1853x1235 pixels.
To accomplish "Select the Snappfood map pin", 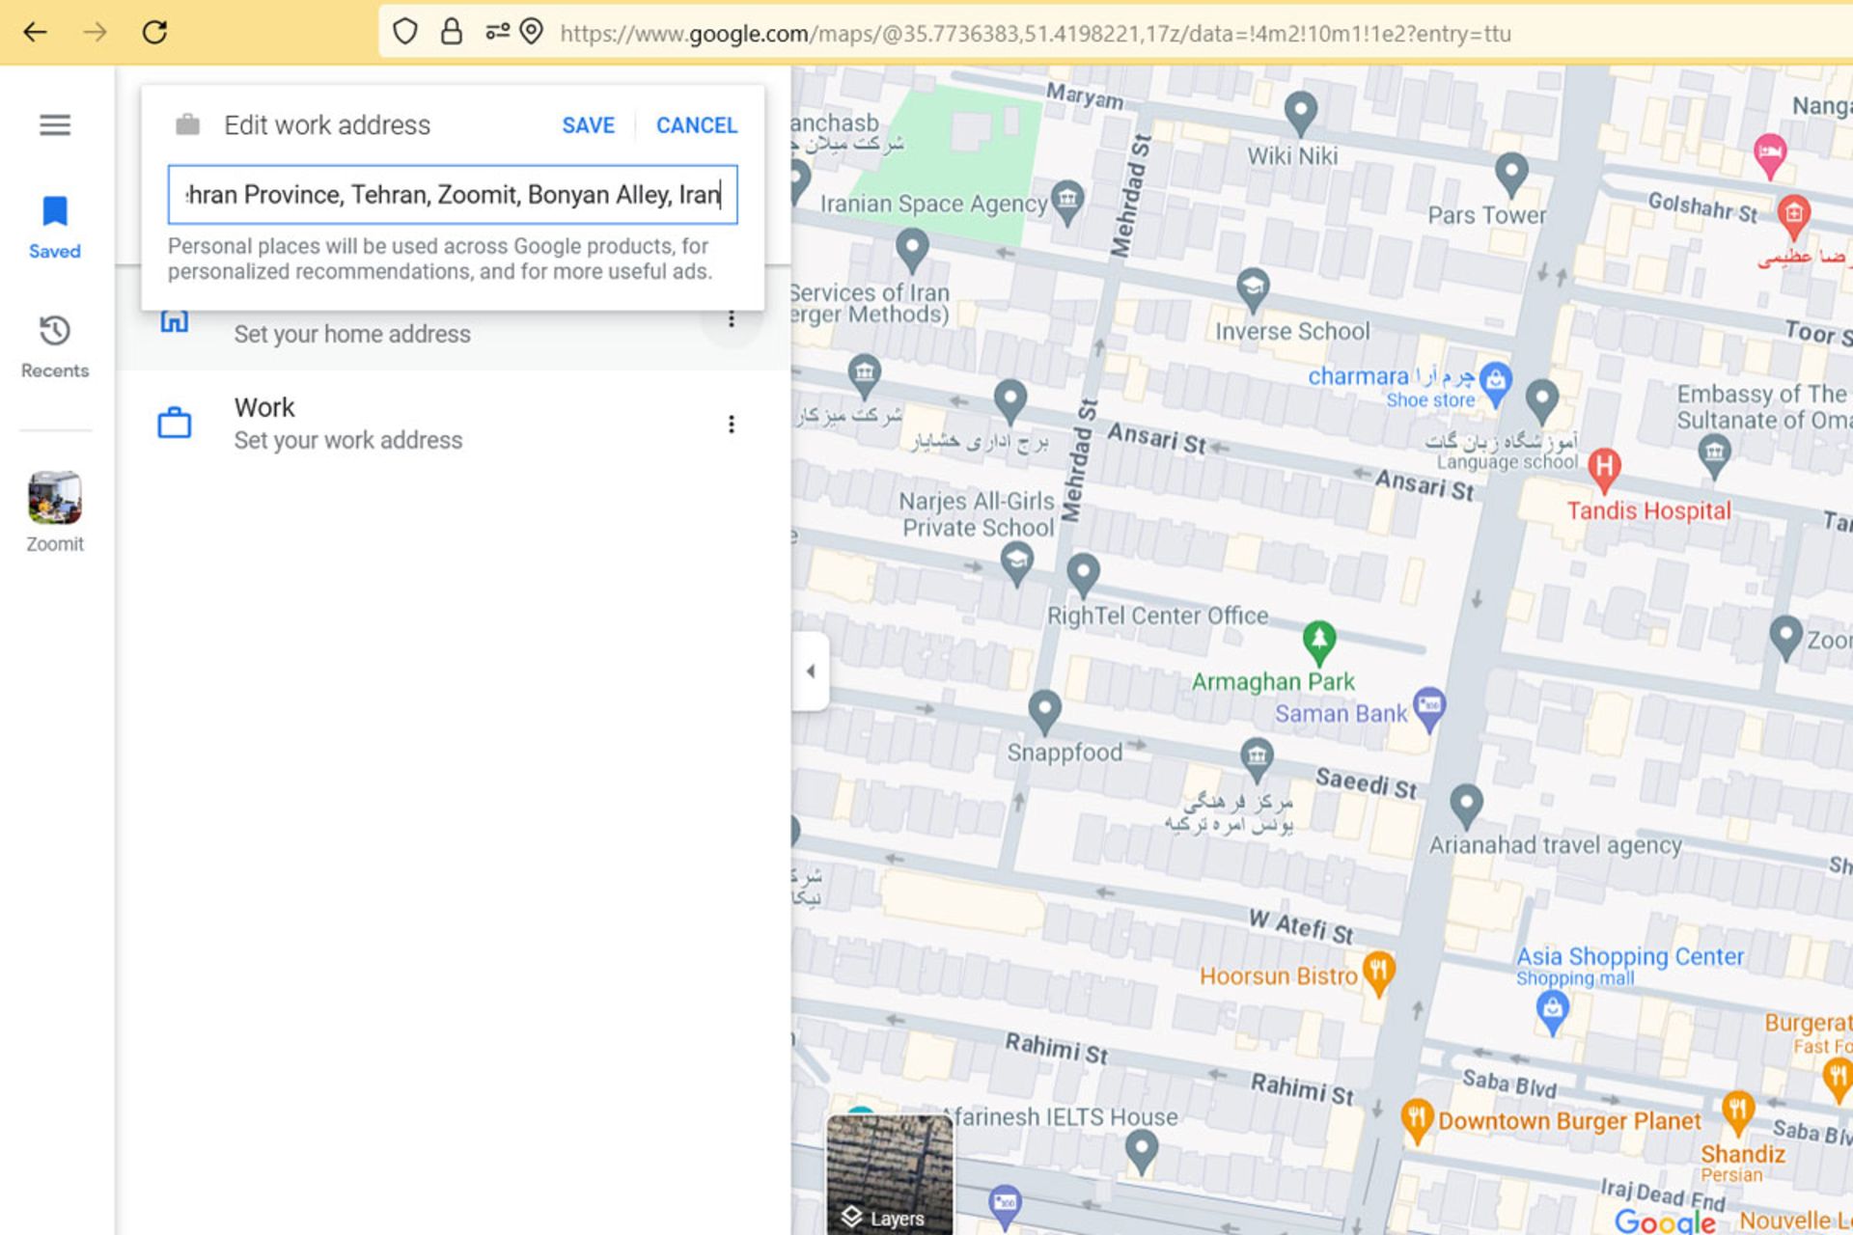I will [x=1044, y=712].
